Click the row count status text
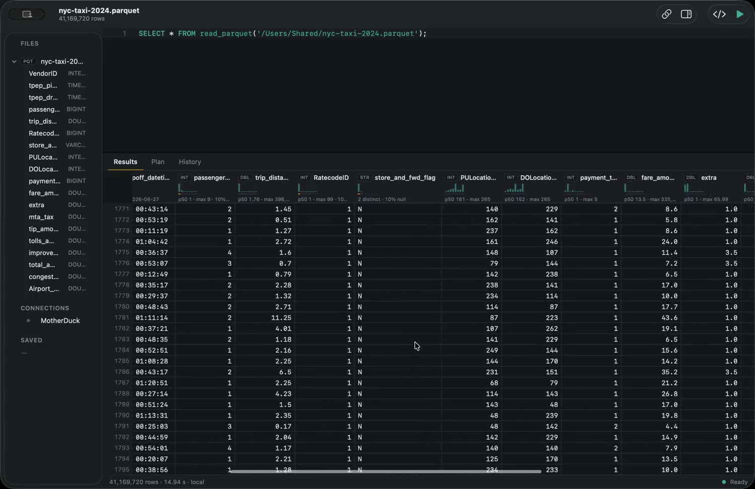The height and width of the screenshot is (489, 755). 157,482
